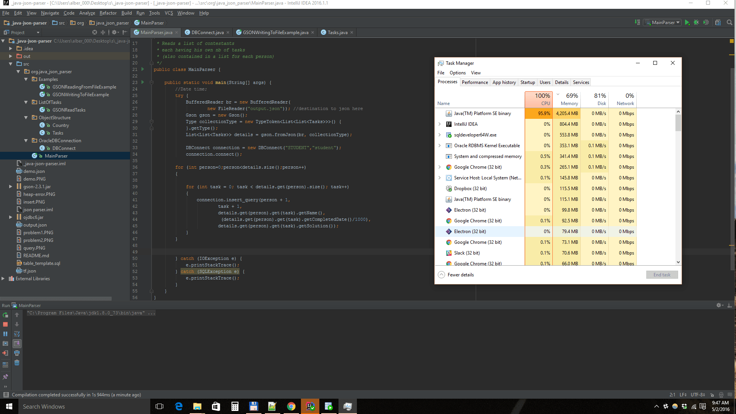Screen dimensions: 736x414
Task: Toggle scroll to end in Run console
Action: coord(17,343)
